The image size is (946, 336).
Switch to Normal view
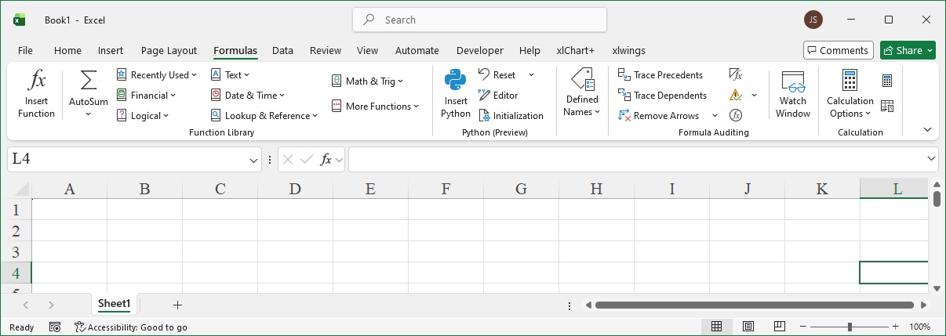click(x=716, y=327)
